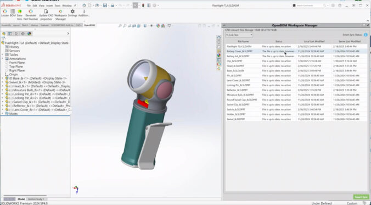
Task: Expand the feature tree panel chevron arrow
Action: tap(68, 34)
